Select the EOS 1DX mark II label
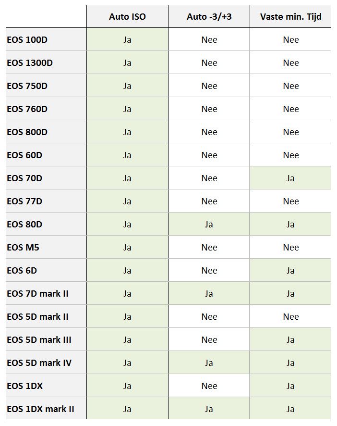Screen dimensions: 337x426 [41, 409]
